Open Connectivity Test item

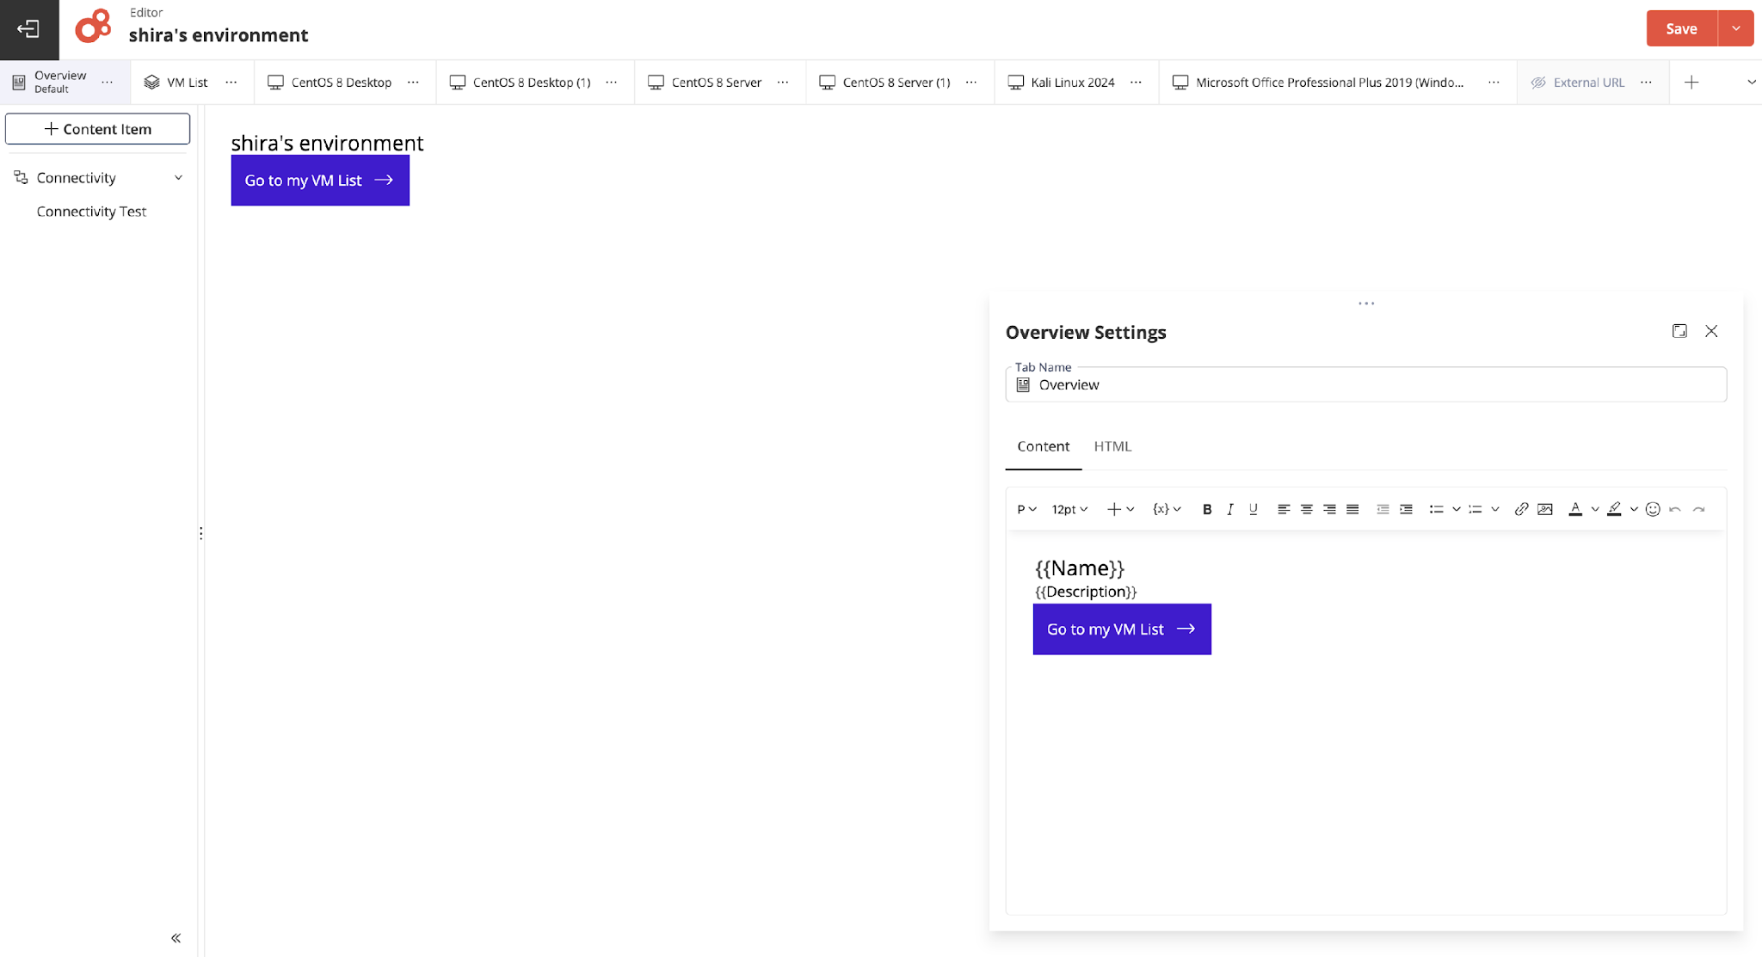(x=91, y=212)
